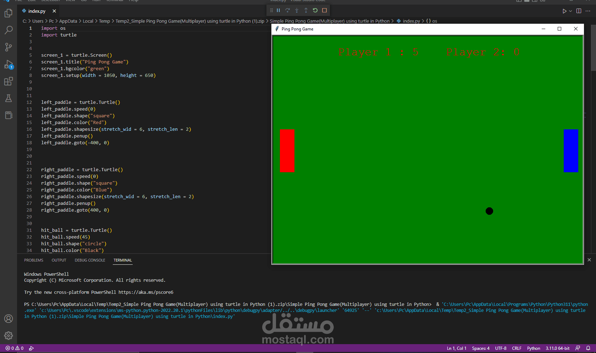Switch to the Debug Console tab
The height and width of the screenshot is (353, 596).
click(90, 260)
